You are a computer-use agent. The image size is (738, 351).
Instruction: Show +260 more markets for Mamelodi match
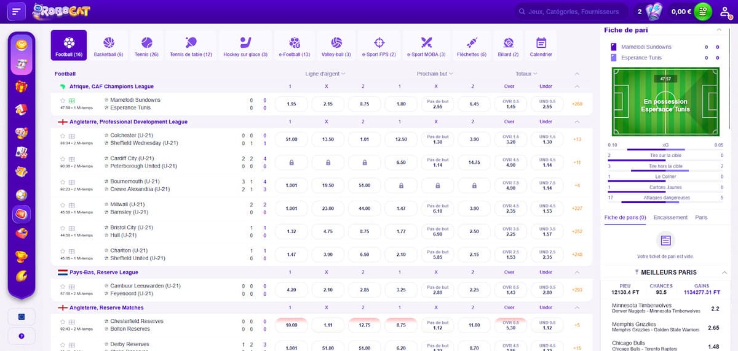576,104
